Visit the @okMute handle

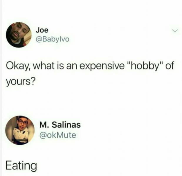(x=58, y=135)
